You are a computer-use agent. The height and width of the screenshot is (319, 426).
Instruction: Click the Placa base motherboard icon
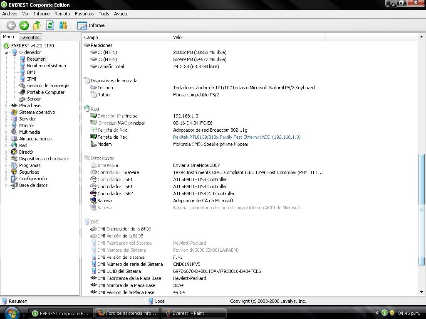14,106
